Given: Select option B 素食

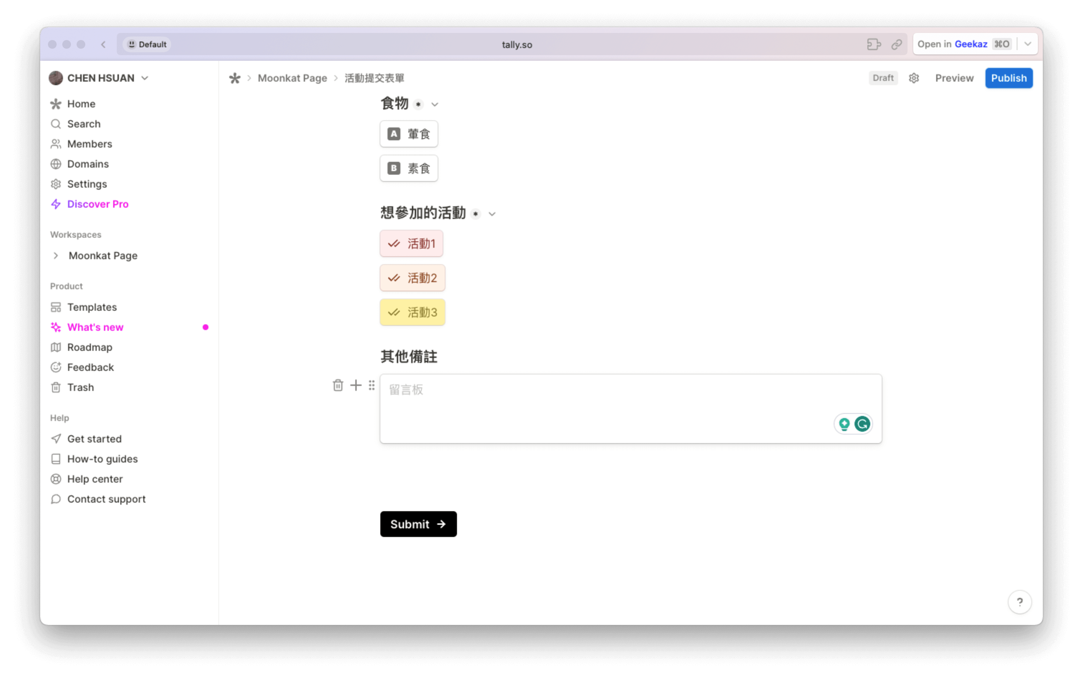Looking at the screenshot, I should (x=408, y=168).
